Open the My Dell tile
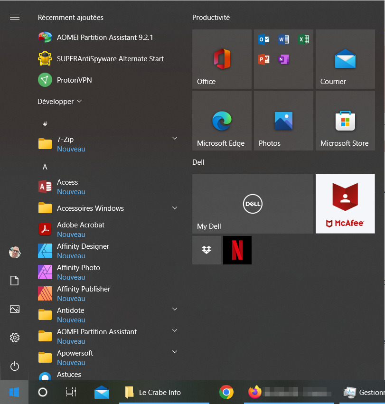This screenshot has width=385, height=404. point(253,204)
